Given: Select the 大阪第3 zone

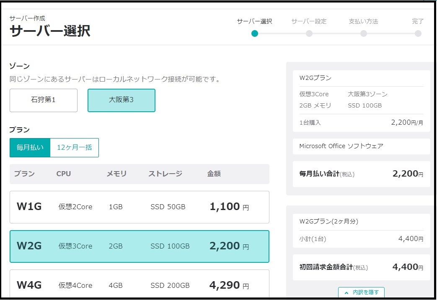Looking at the screenshot, I should pos(122,100).
